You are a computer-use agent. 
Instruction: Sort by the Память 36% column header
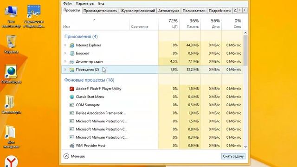pyautogui.click(x=190, y=24)
